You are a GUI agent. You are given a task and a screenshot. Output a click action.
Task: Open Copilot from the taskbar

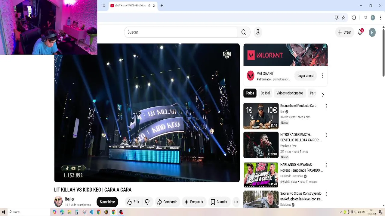54,212
